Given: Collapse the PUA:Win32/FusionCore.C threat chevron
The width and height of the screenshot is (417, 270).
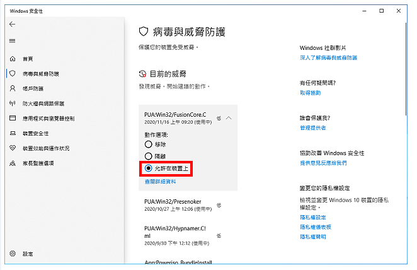Looking at the screenshot, I should [x=229, y=118].
